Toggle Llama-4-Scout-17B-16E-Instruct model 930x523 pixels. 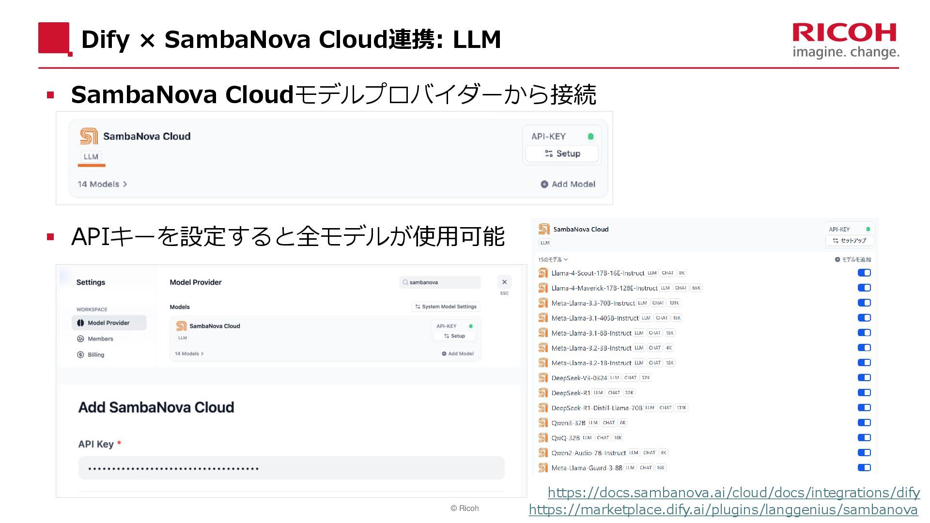(x=864, y=273)
